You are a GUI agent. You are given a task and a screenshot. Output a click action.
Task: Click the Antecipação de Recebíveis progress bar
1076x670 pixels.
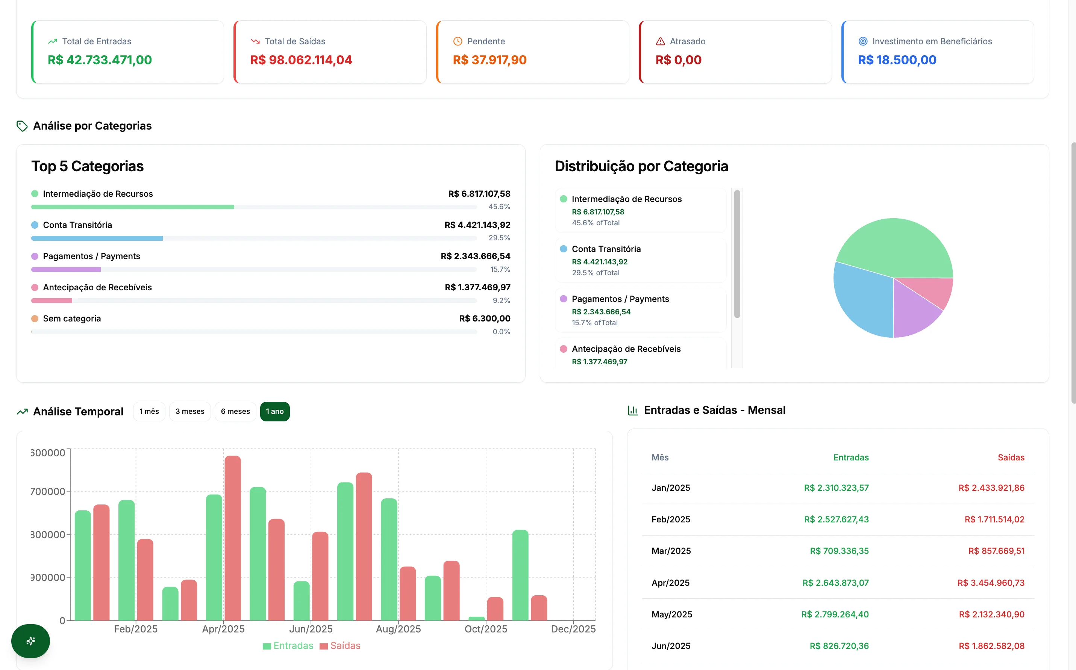(x=254, y=300)
